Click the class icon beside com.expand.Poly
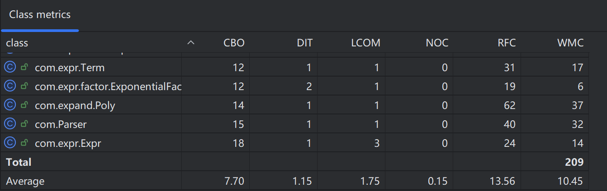The image size is (607, 191). tap(10, 105)
